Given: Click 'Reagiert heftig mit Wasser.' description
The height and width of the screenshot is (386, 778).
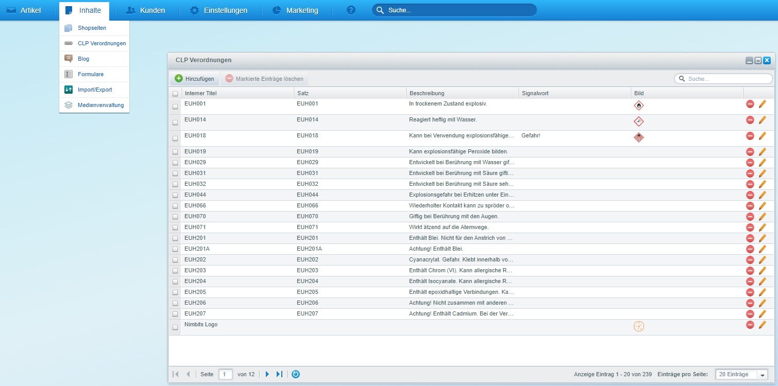Looking at the screenshot, I should pyautogui.click(x=443, y=120).
